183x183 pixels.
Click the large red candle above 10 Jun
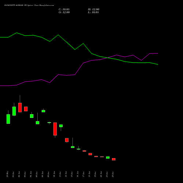pyautogui.click(x=55, y=129)
